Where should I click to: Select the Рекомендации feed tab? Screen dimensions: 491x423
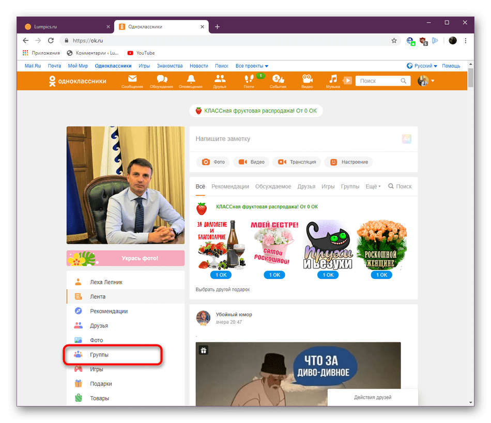[230, 186]
